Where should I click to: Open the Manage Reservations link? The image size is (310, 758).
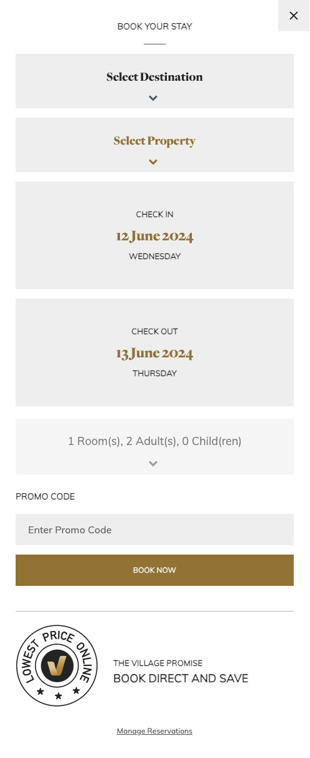tap(154, 731)
